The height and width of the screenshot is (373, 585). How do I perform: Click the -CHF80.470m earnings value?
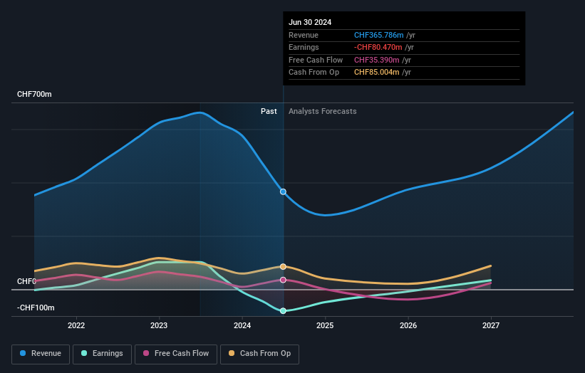click(378, 47)
